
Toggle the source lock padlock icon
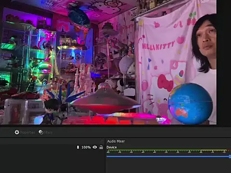point(101,147)
